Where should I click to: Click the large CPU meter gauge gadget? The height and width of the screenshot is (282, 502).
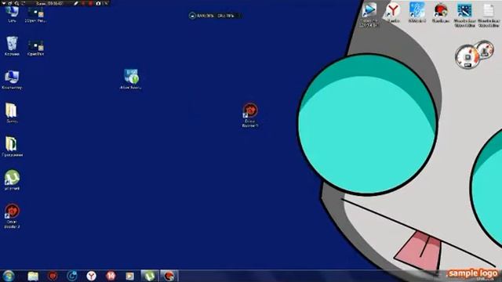[x=467, y=57]
